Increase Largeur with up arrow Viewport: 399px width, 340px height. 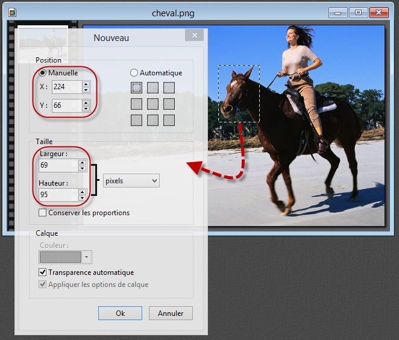tap(83, 163)
